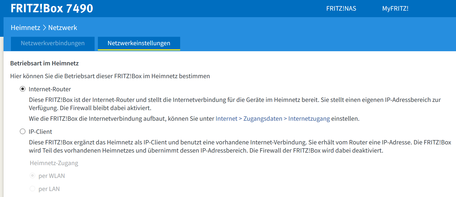Click the breadcrumb chevron separator
456x197 pixels.
[x=44, y=28]
